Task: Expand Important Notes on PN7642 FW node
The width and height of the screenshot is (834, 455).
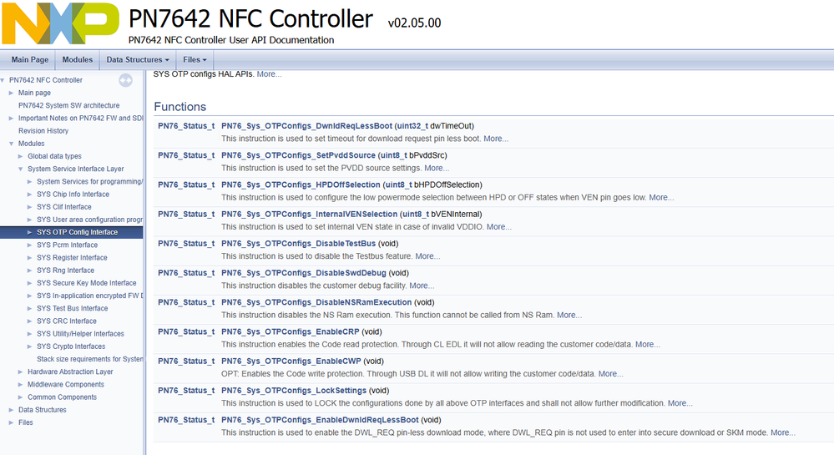Action: point(11,119)
